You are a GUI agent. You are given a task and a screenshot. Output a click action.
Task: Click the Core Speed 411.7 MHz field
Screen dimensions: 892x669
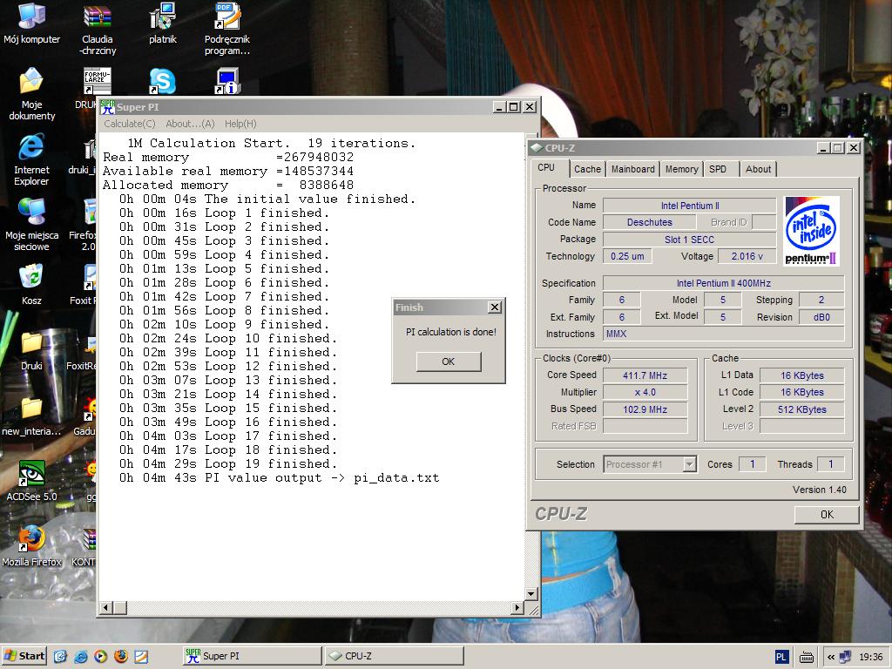click(645, 375)
